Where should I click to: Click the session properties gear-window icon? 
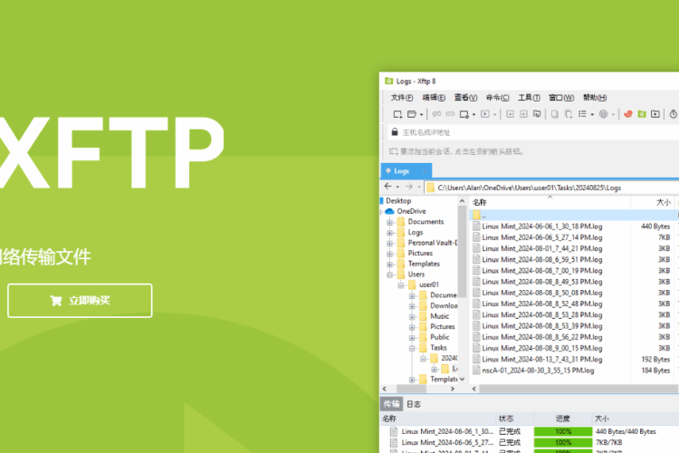coord(464,114)
